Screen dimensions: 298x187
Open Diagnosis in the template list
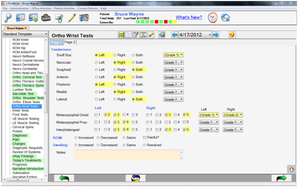[x=20, y=135]
